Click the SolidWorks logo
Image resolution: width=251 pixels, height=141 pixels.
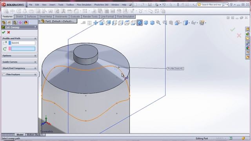point(13,5)
